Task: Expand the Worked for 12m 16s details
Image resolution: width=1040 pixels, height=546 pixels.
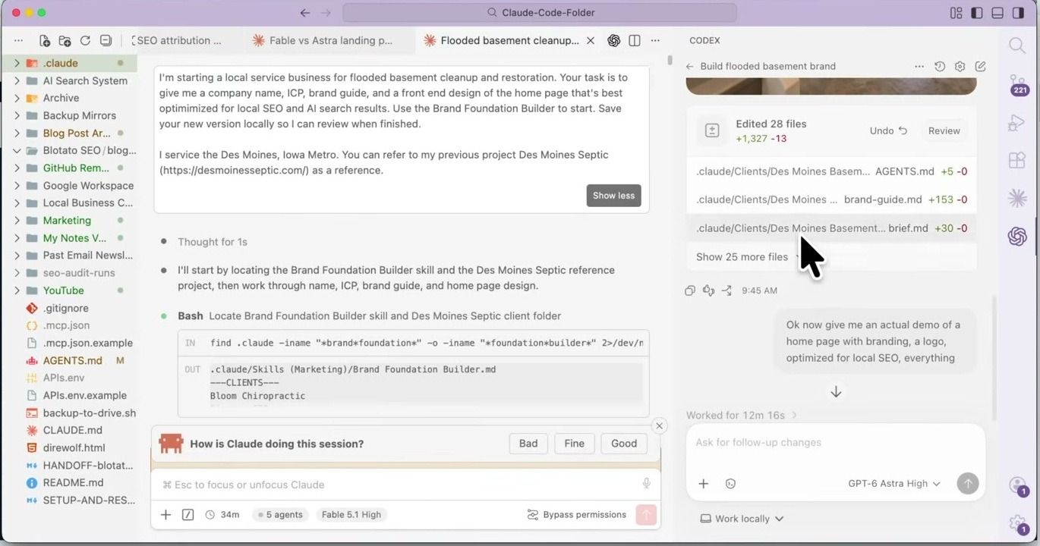Action: click(742, 416)
